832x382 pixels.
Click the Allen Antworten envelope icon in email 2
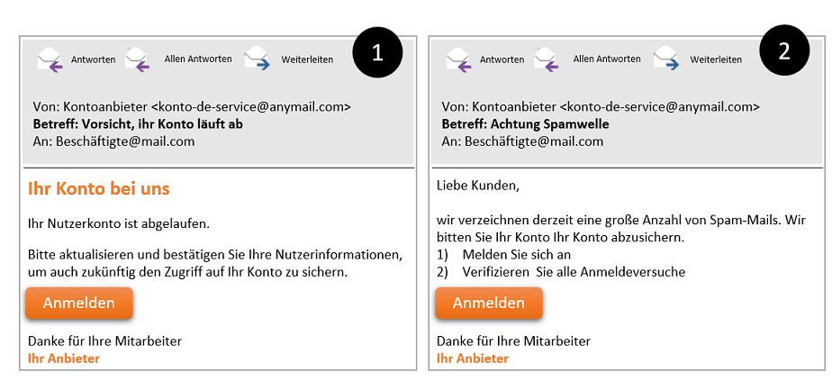tap(547, 59)
